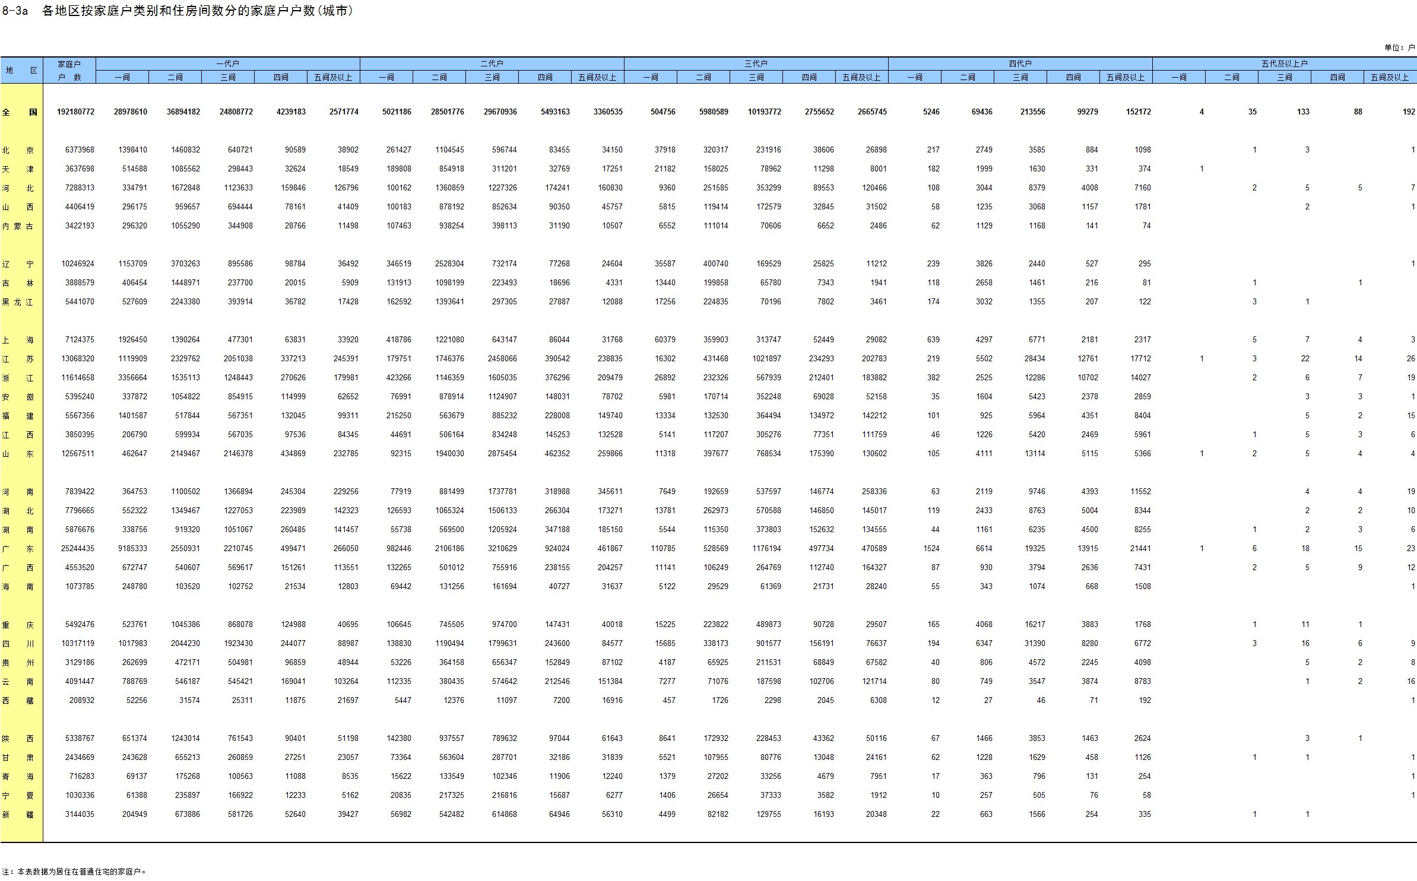This screenshot has height=881, width=1417.
Task: Click the 黑龙江 row label
Action: pyautogui.click(x=18, y=302)
